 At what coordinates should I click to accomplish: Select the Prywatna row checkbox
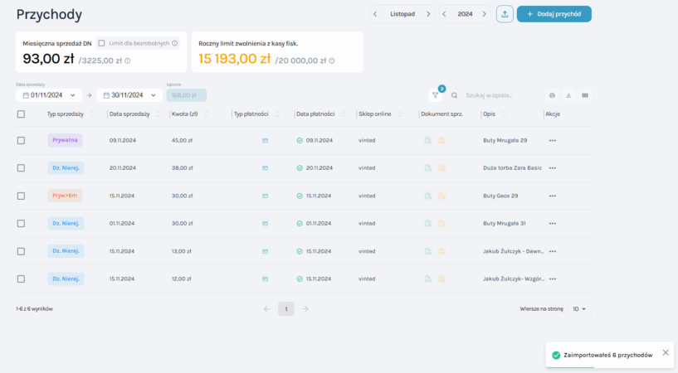[21, 141]
